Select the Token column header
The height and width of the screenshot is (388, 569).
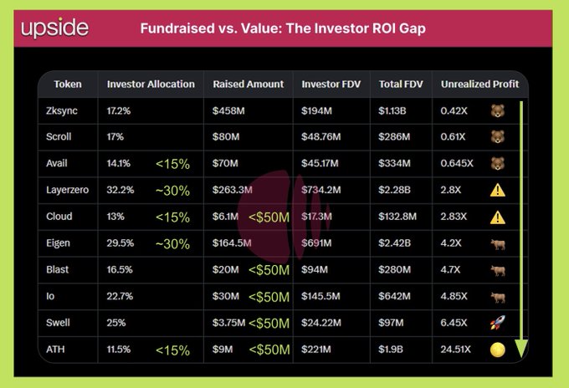[x=68, y=84]
